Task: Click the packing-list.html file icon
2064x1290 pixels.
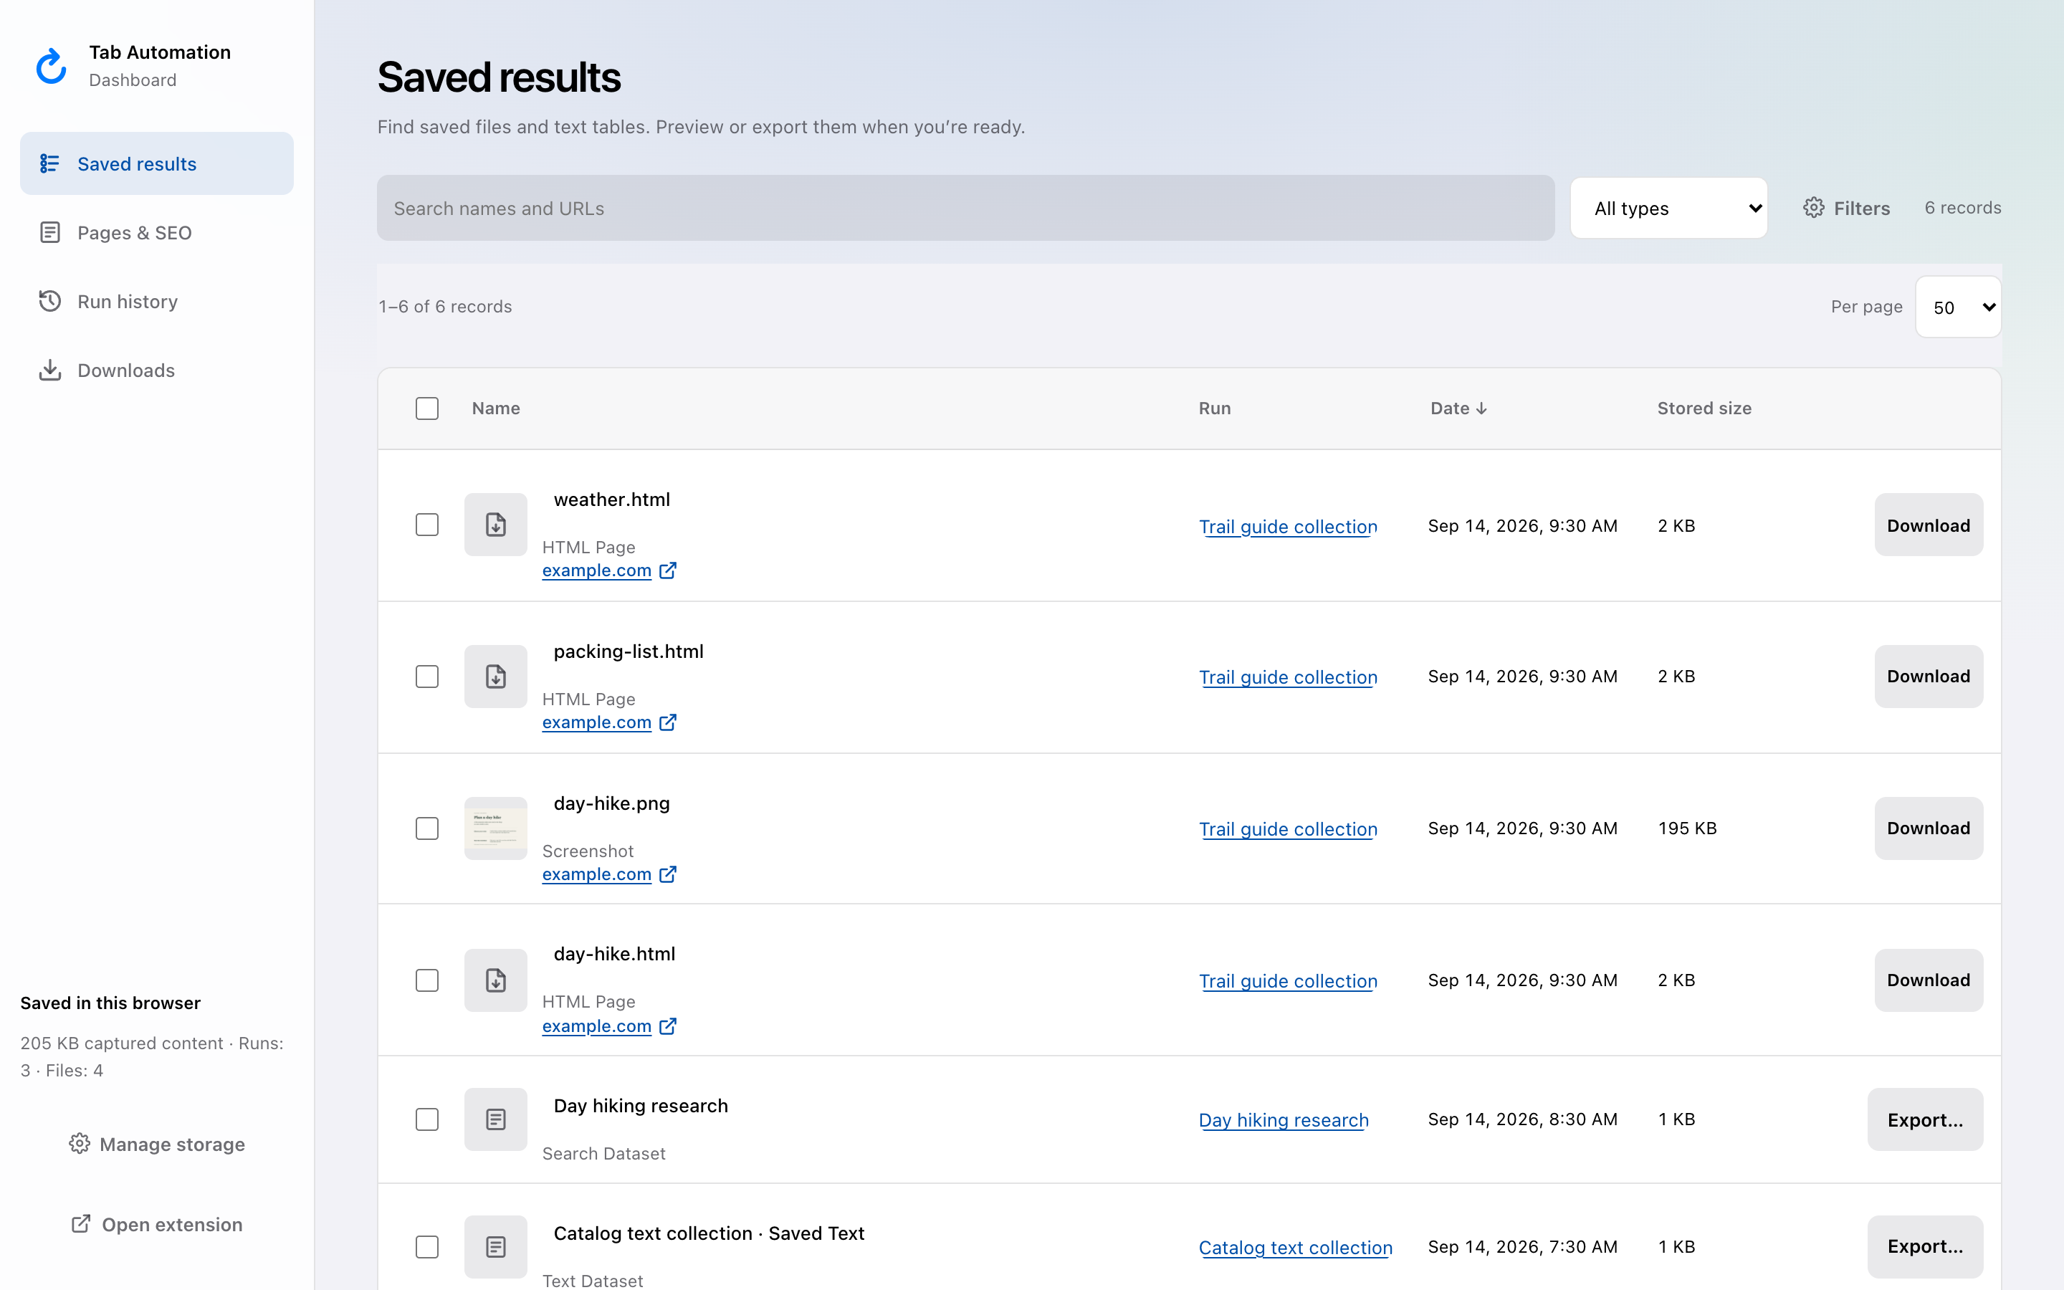Action: (495, 677)
